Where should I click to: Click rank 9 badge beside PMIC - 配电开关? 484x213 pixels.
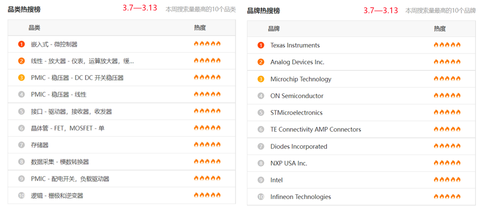point(22,179)
